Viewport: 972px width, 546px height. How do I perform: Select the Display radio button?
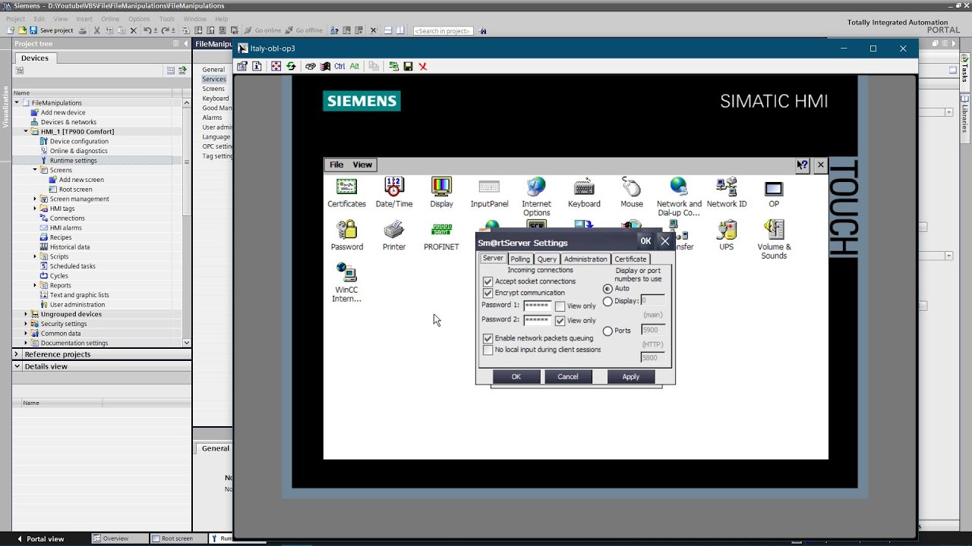point(607,302)
